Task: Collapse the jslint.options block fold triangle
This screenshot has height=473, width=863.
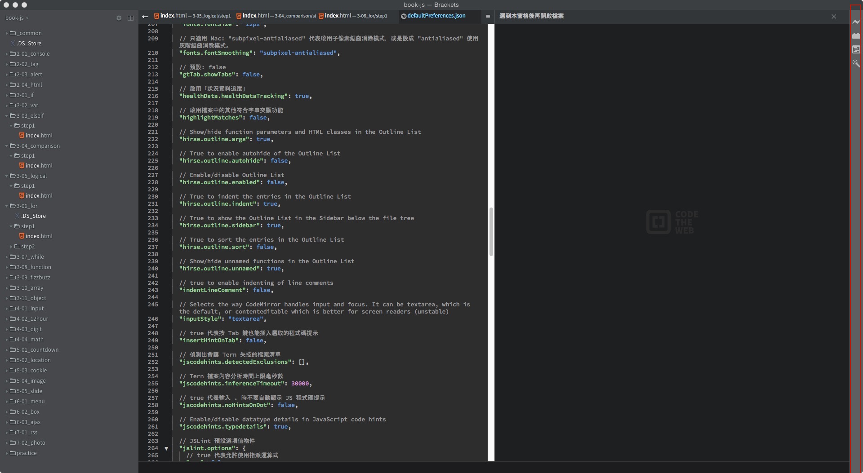Action: click(x=166, y=448)
